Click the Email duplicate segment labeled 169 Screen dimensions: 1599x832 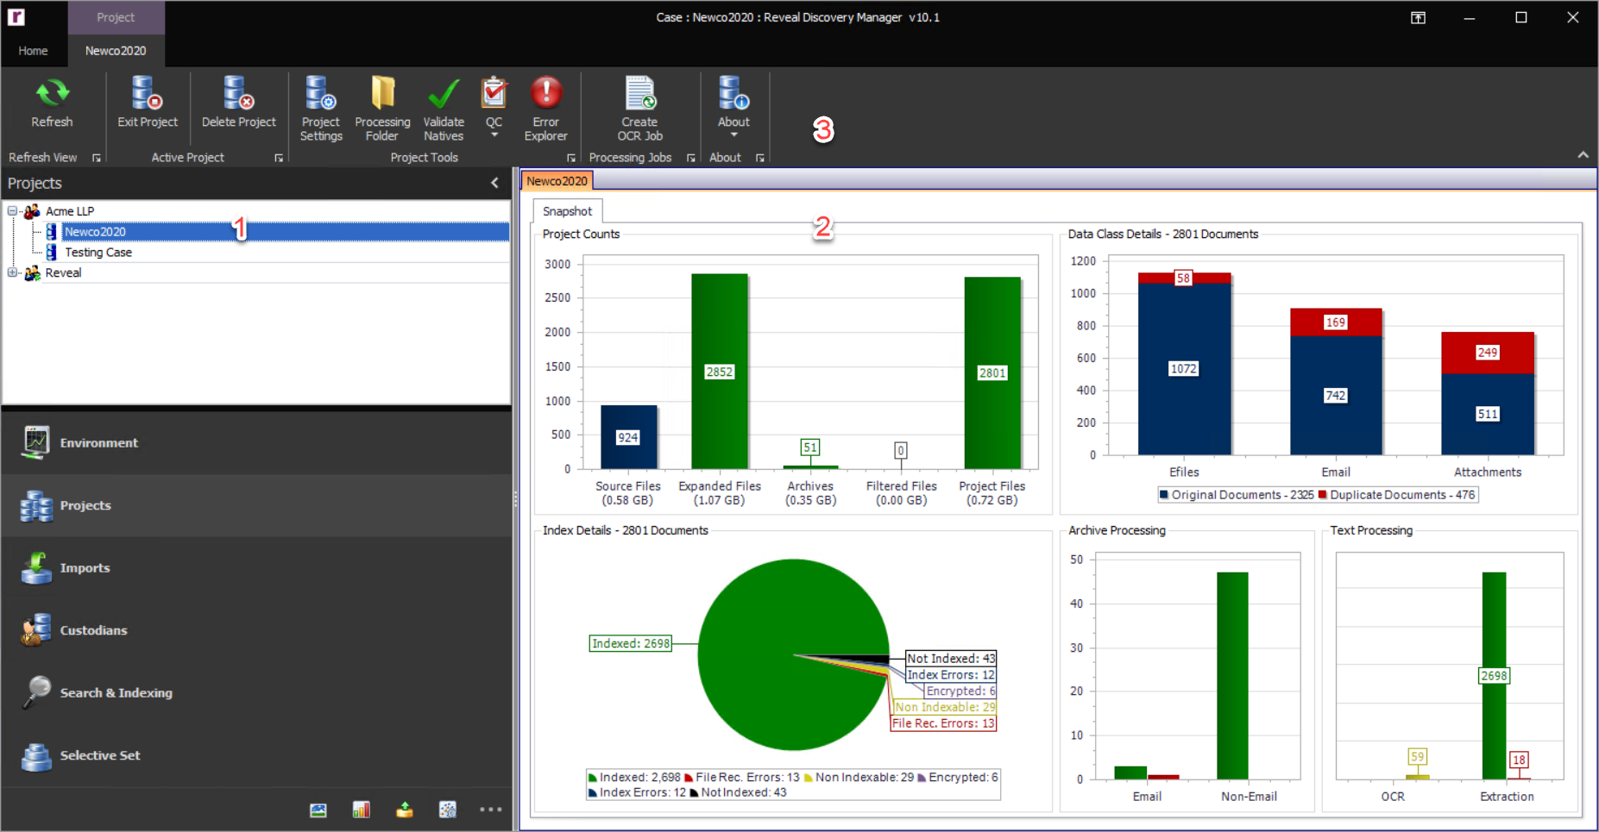tap(1336, 322)
